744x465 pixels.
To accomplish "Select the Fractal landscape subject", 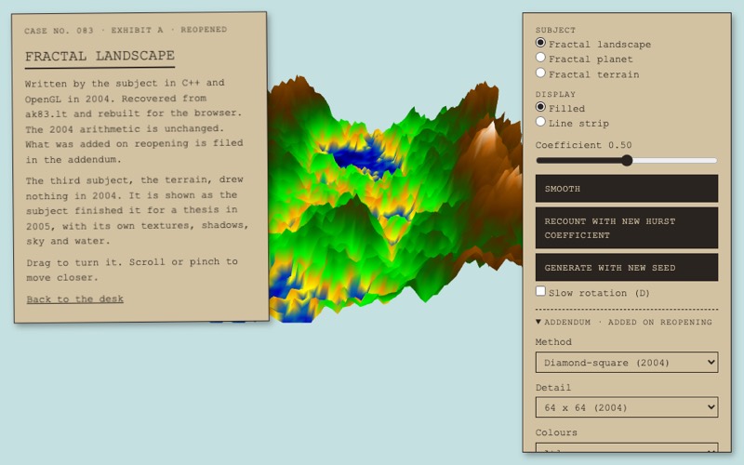I will click(x=540, y=43).
